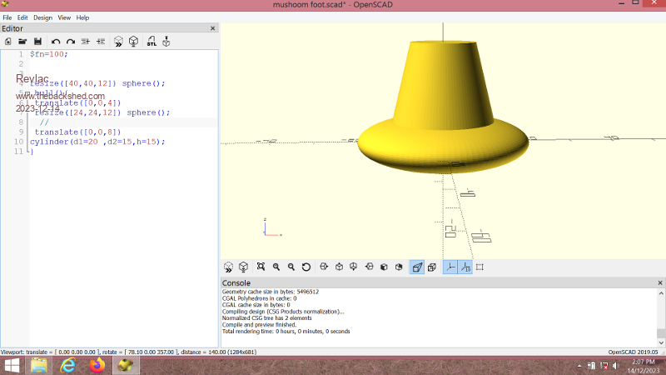Image resolution: width=666 pixels, height=375 pixels.
Task: Click the Send to 3D printer icon
Action: 166,41
